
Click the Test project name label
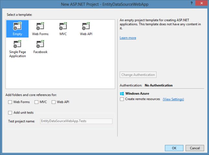pos(21,121)
